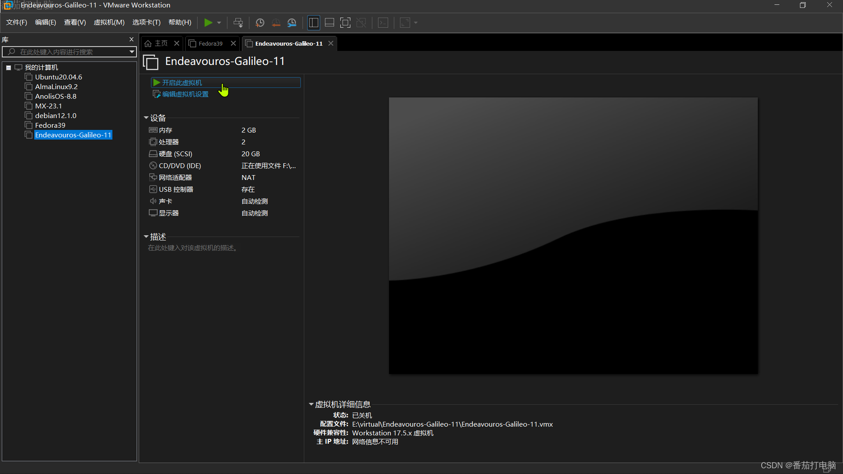Image resolution: width=843 pixels, height=474 pixels.
Task: Collapse the 我的计算机 tree node
Action: tap(8, 68)
